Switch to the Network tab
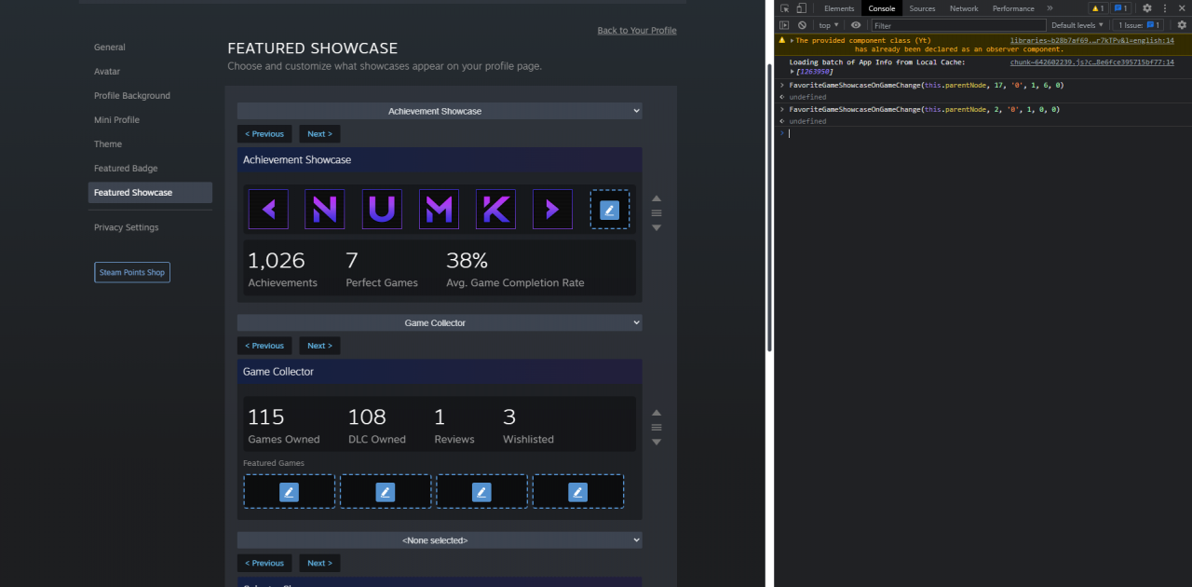The width and height of the screenshot is (1192, 587). pyautogui.click(x=964, y=8)
